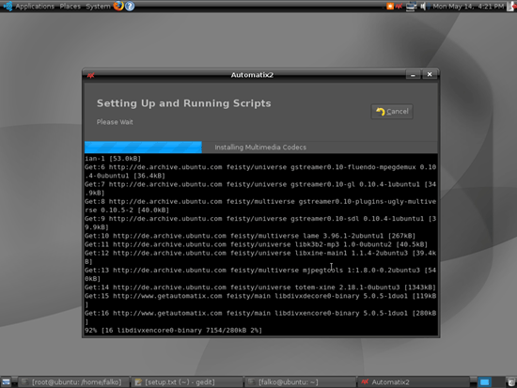The height and width of the screenshot is (388, 517).
Task: Open the Trash icon in bottom panel
Action: [511, 382]
